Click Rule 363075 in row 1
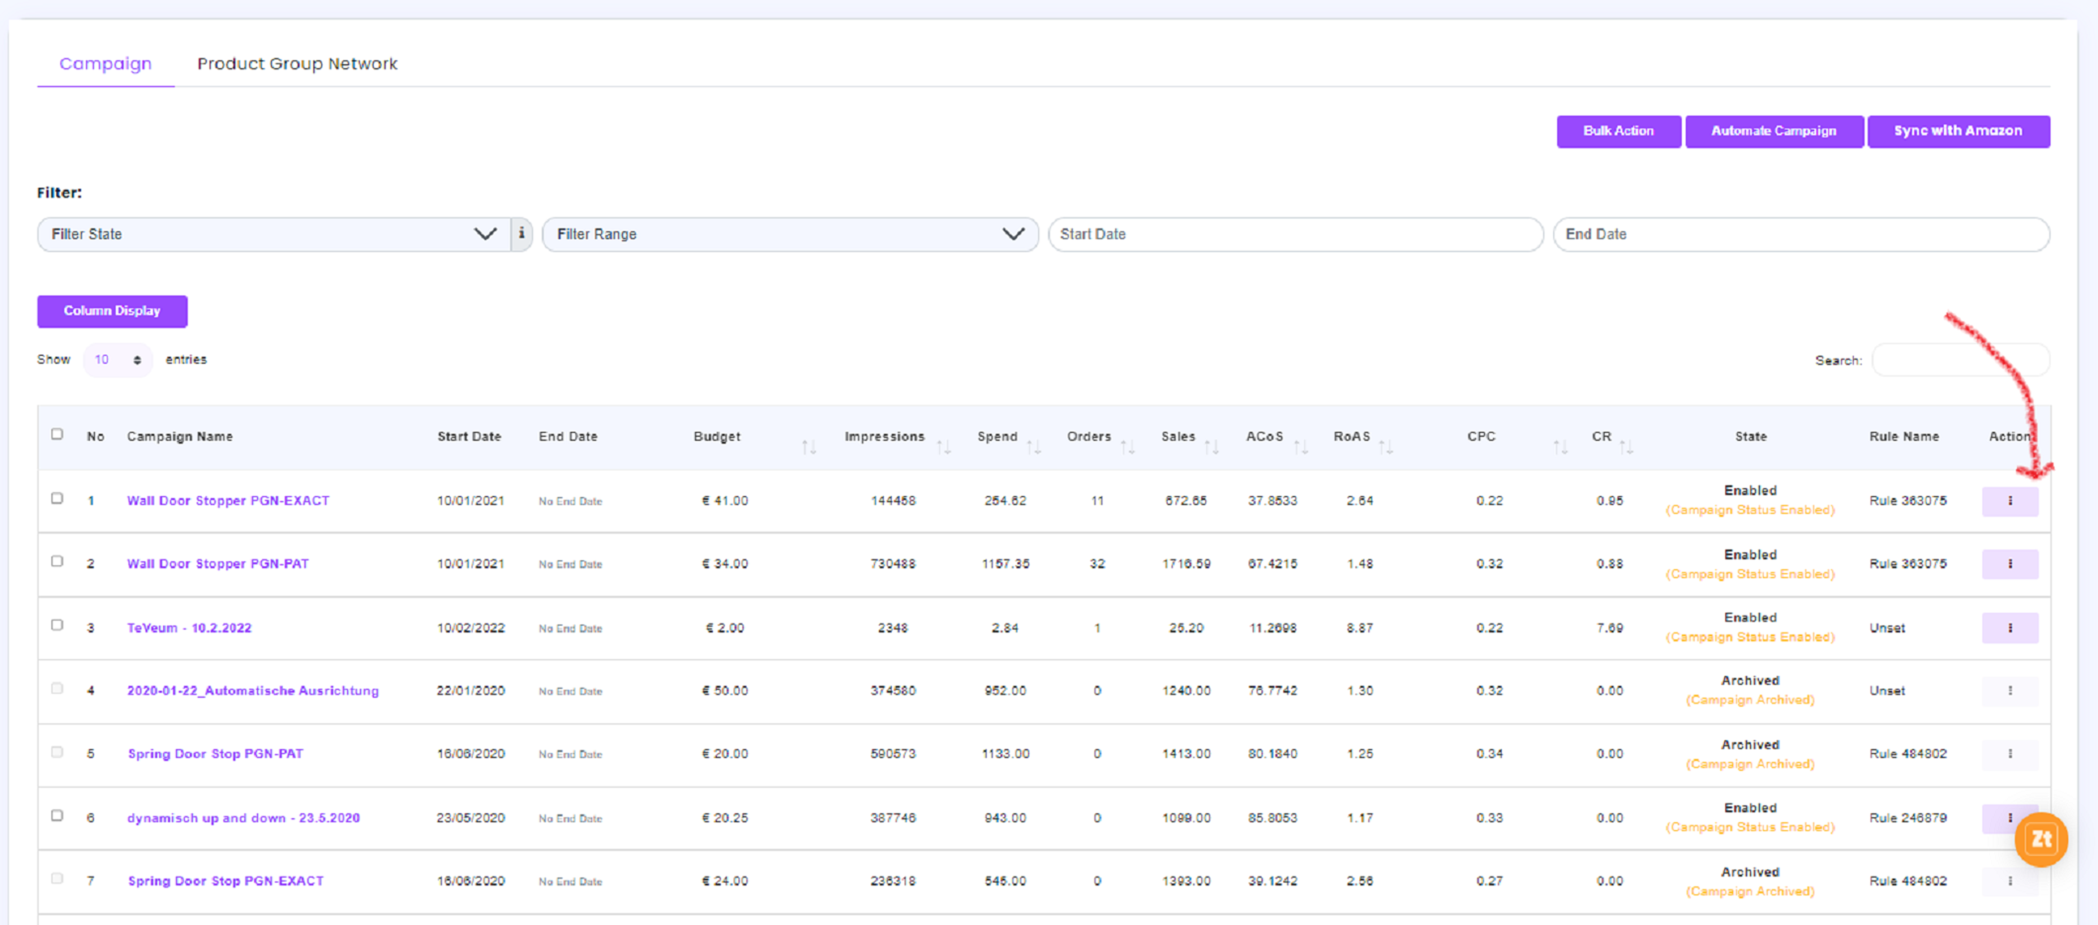The height and width of the screenshot is (925, 2098). click(1907, 501)
